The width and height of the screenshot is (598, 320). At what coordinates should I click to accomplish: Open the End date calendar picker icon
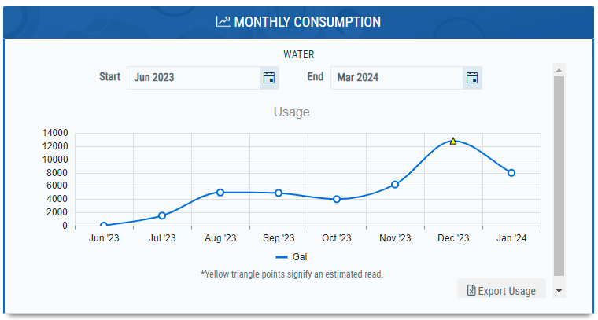(472, 78)
